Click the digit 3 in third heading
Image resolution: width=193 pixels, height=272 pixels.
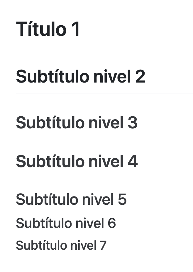coord(133,123)
